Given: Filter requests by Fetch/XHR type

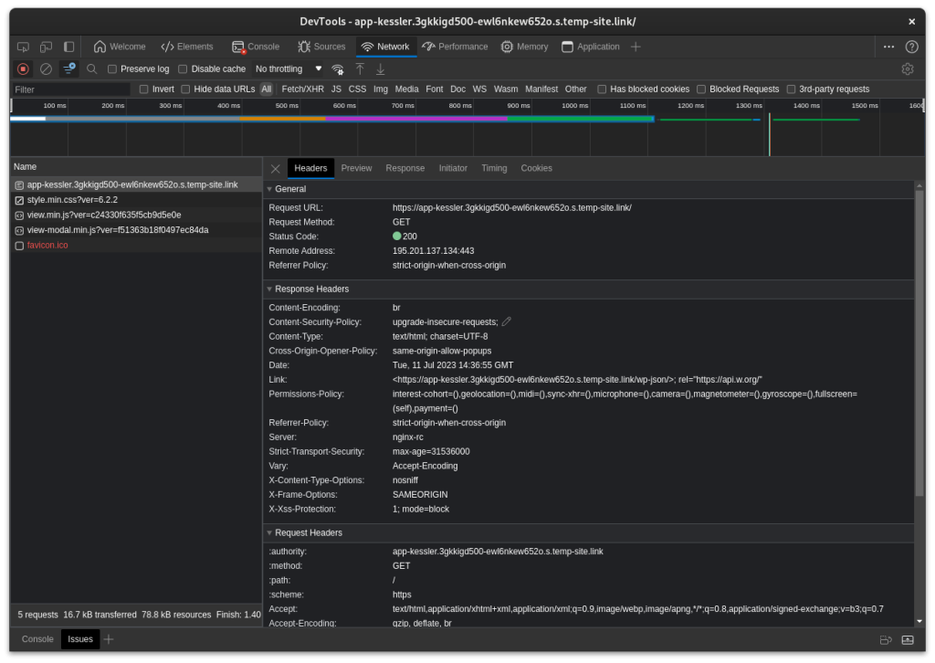Looking at the screenshot, I should tap(302, 89).
